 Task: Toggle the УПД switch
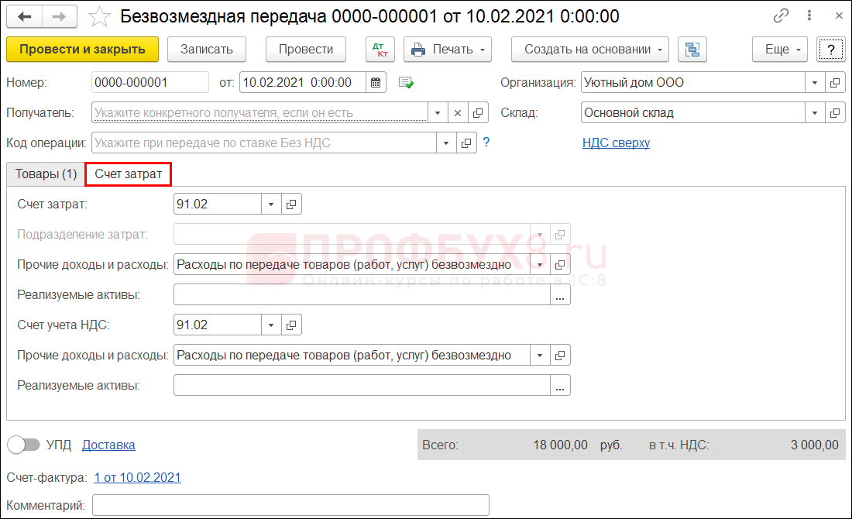pos(23,445)
